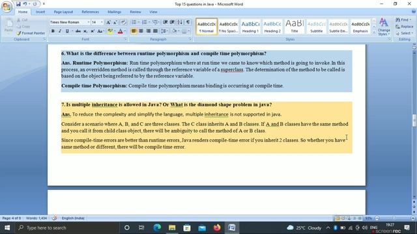The height and width of the screenshot is (234, 417).
Task: Click Words: 1,434 in status bar
Action: click(x=36, y=218)
